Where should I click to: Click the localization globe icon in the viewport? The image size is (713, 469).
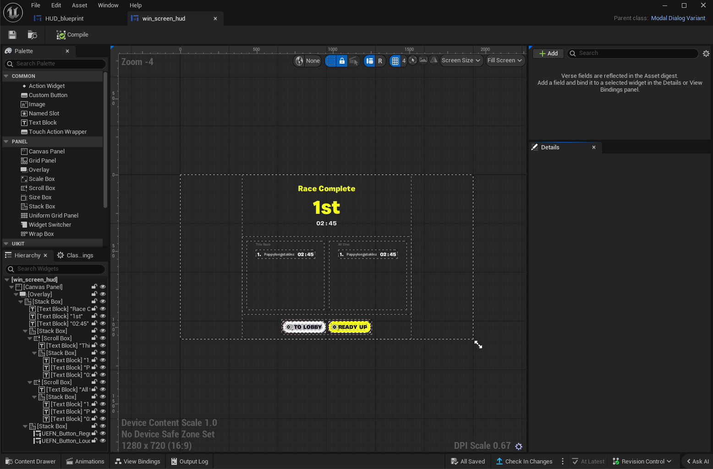coord(299,60)
